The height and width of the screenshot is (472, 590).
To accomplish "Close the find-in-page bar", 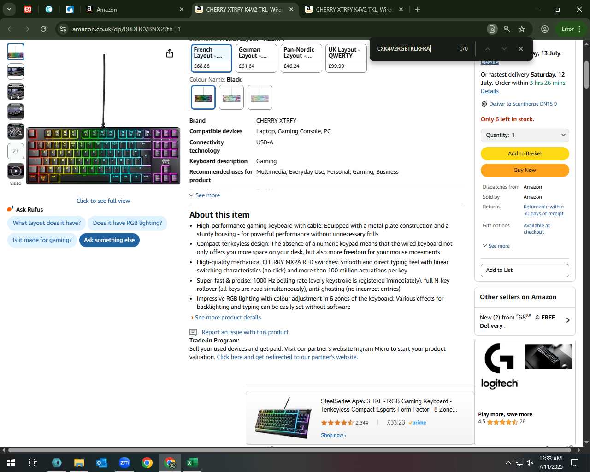I will click(x=521, y=49).
